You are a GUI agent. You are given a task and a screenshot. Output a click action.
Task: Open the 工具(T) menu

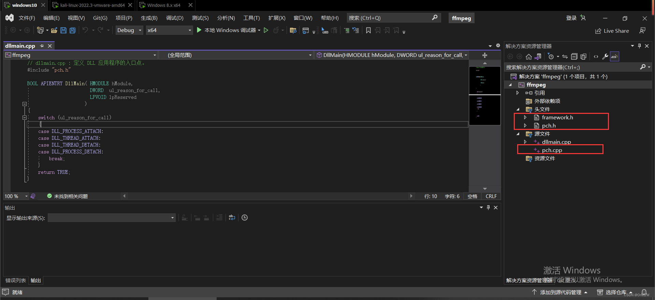(251, 18)
